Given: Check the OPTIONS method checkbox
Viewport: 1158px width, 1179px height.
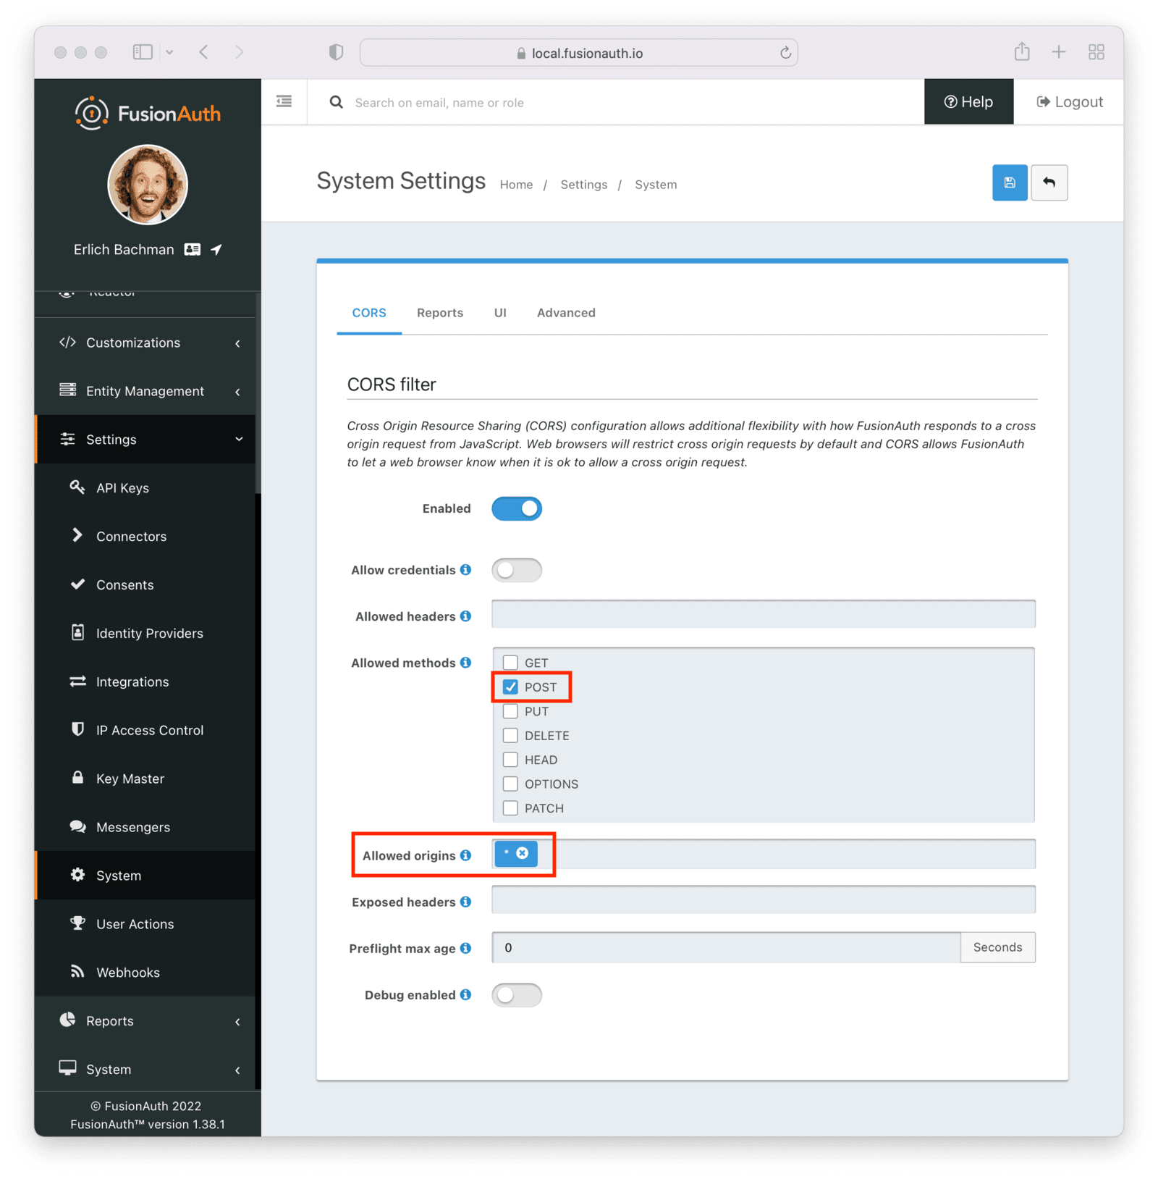Looking at the screenshot, I should [x=510, y=784].
